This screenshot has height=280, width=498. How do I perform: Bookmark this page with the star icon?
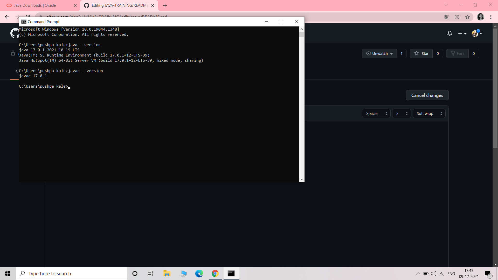(x=467, y=17)
